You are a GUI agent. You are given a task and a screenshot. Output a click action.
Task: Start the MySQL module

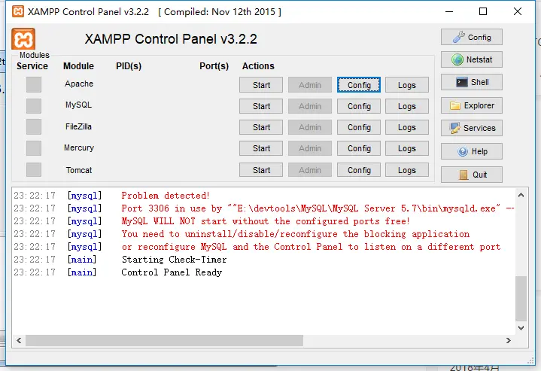tap(261, 106)
